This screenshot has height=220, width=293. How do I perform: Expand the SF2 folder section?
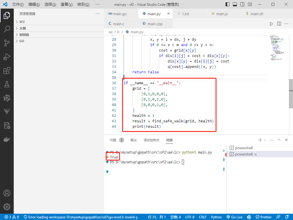click(x=59, y=22)
